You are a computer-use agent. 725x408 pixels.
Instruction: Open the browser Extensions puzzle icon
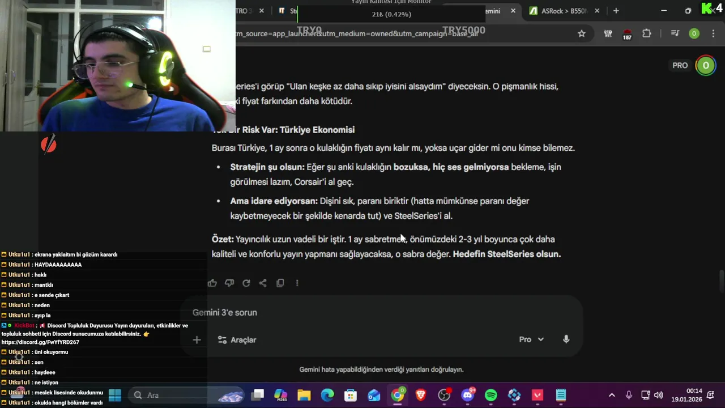647,33
